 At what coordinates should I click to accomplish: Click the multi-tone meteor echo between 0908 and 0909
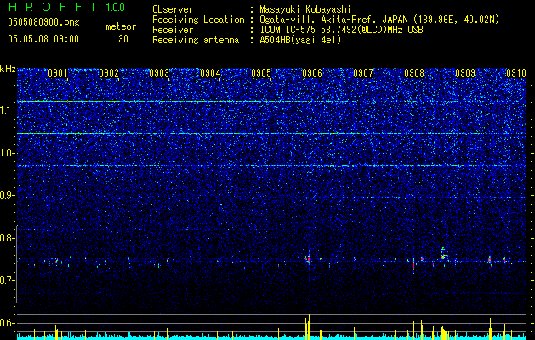[x=443, y=254]
